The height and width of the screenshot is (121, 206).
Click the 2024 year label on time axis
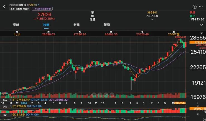[x=24, y=103]
